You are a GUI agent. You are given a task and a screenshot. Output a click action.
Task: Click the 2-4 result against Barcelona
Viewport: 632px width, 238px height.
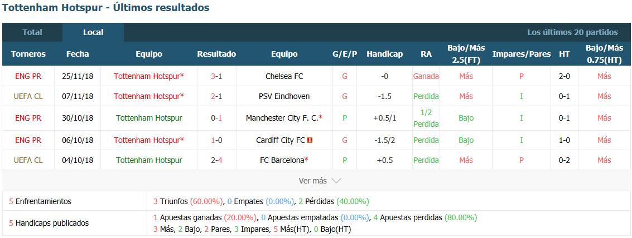216,160
